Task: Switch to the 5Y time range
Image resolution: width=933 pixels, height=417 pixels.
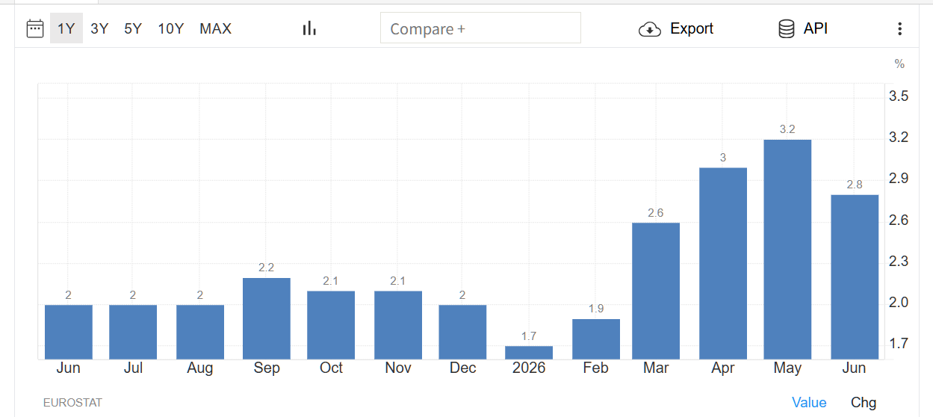Action: 133,28
